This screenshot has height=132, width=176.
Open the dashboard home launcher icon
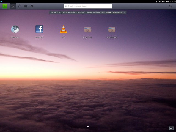click(x=13, y=6)
